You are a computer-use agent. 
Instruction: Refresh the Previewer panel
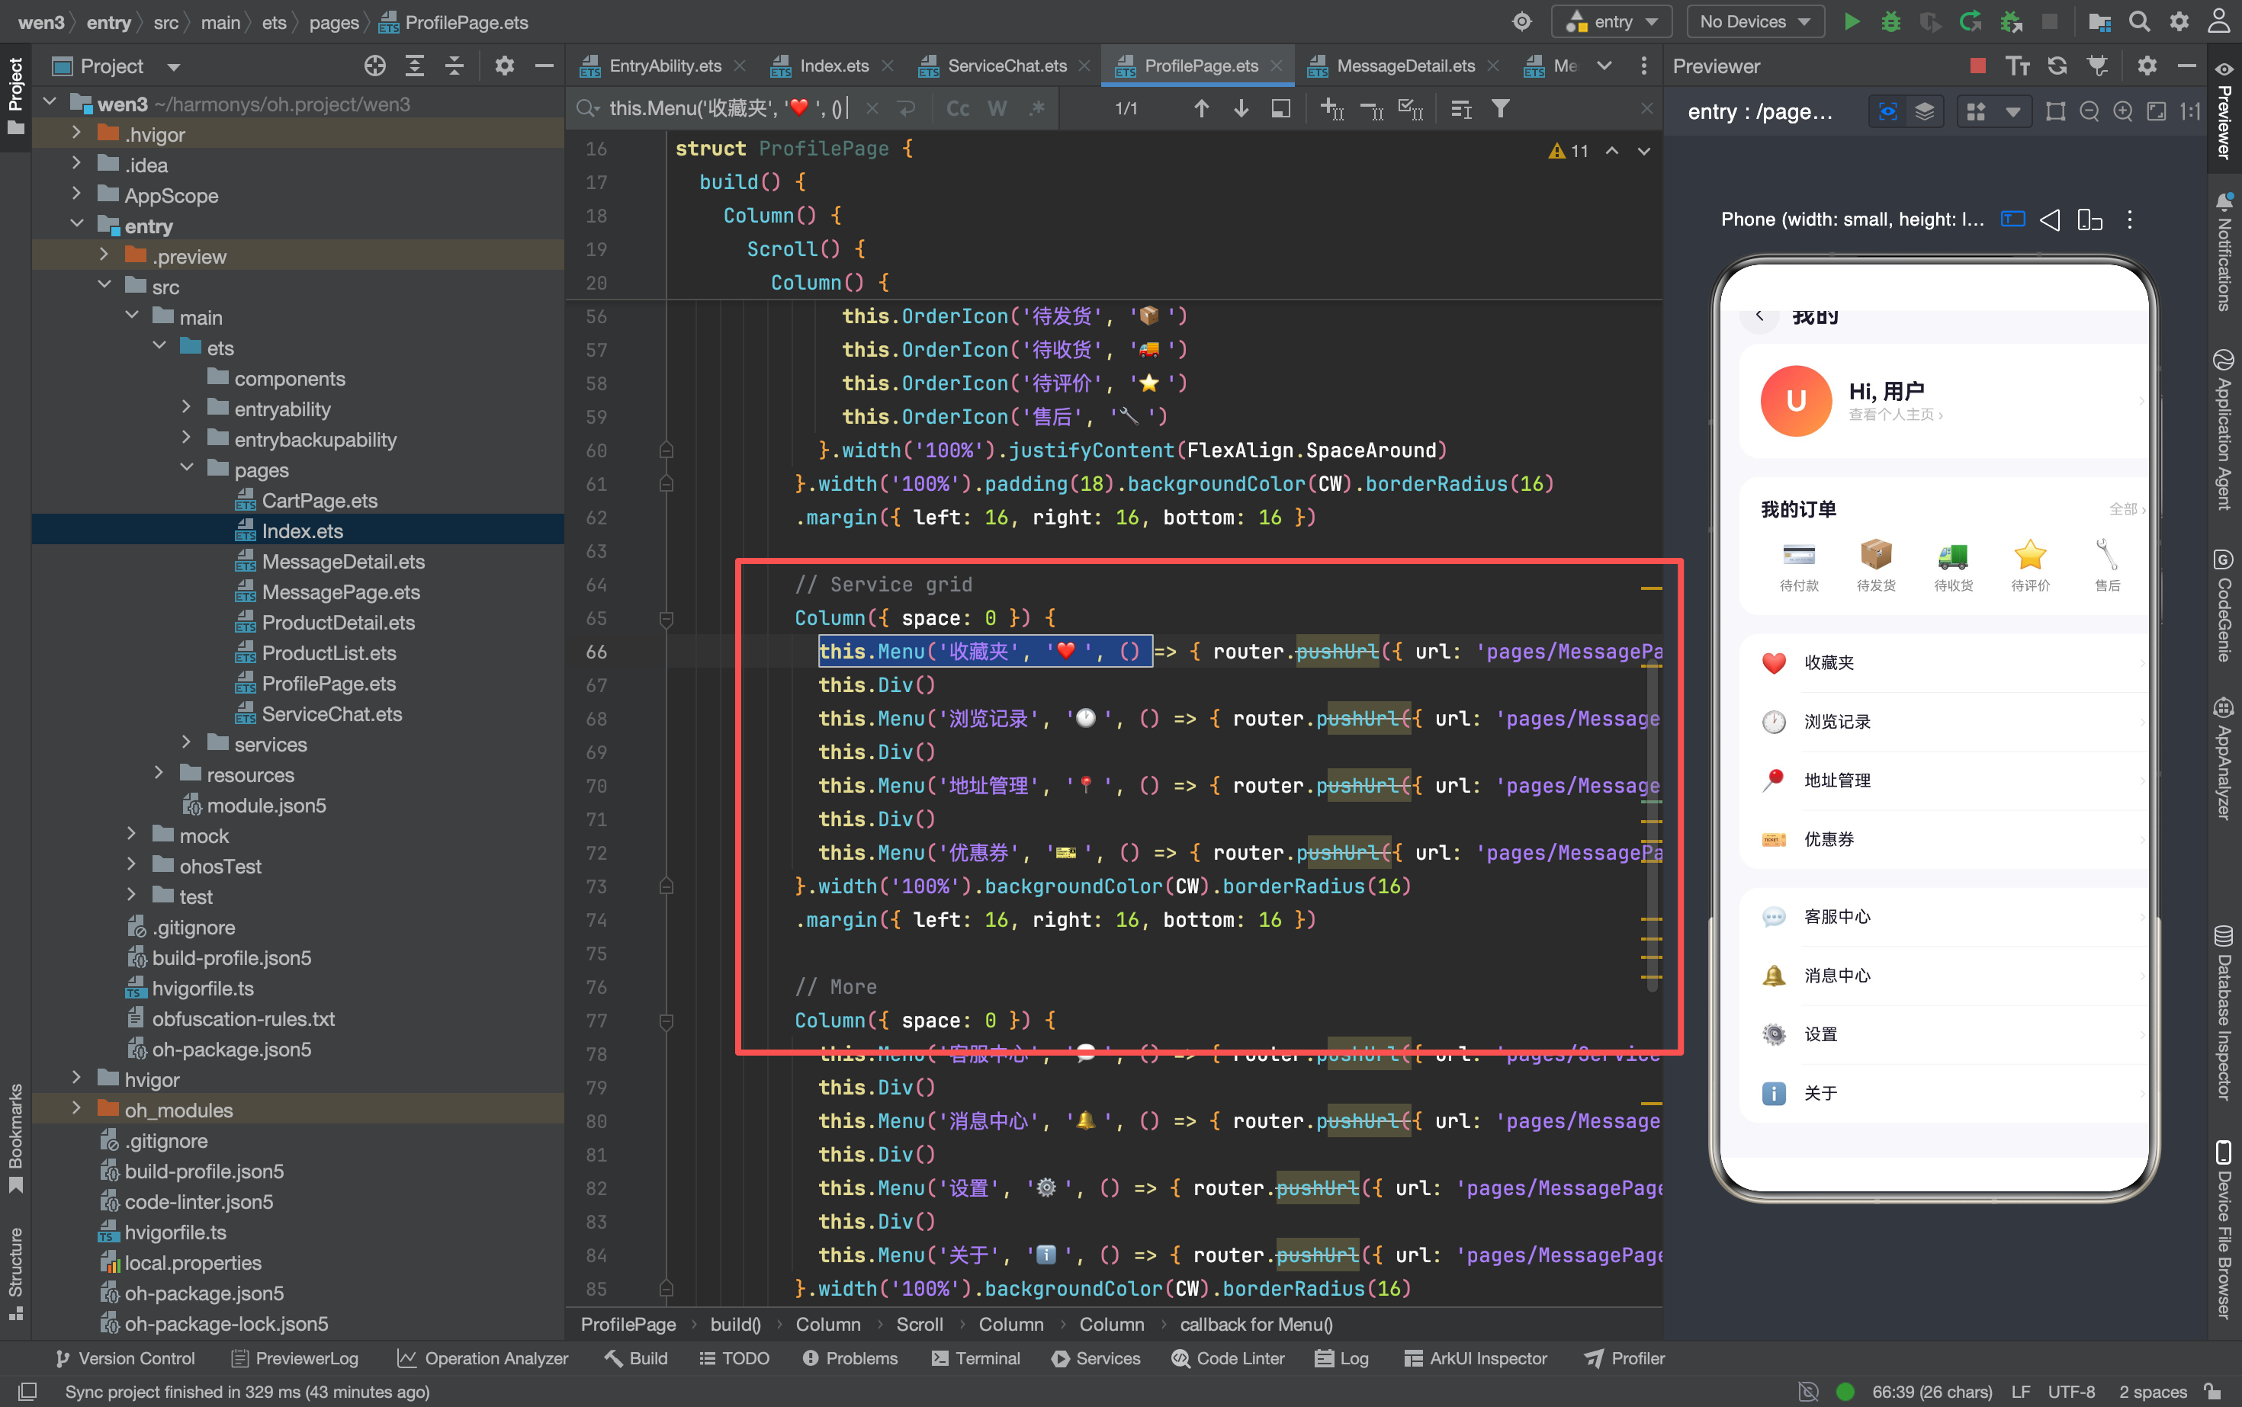click(x=2057, y=65)
